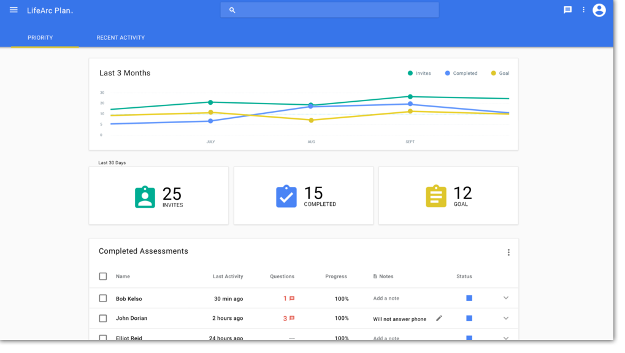The width and height of the screenshot is (625, 353).
Task: Toggle the Completed series in chart legend
Action: [461, 74]
